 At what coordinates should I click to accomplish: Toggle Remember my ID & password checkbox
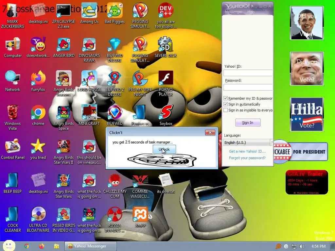225,98
